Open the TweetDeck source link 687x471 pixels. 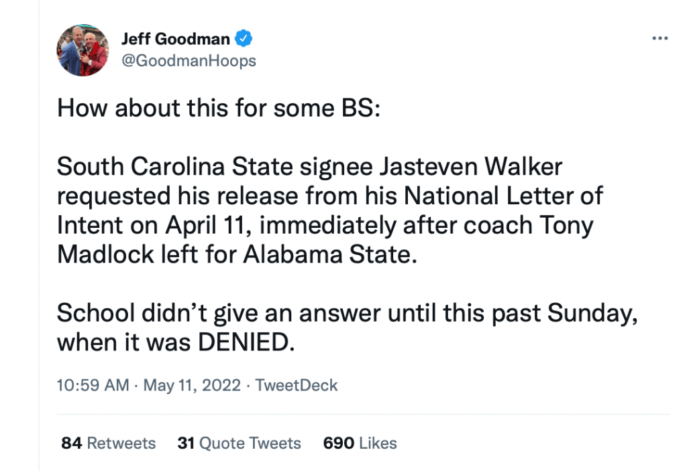tap(297, 385)
